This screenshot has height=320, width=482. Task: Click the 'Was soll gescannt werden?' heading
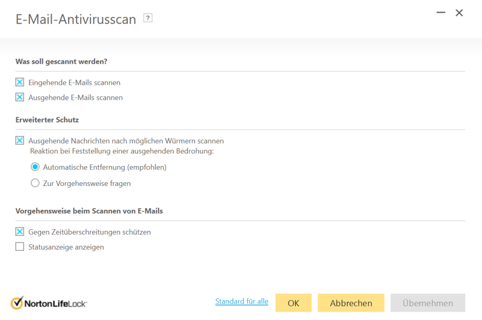(x=61, y=61)
